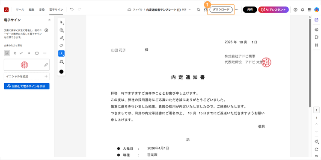
Task: Undo the last action
Action: [x=71, y=9]
